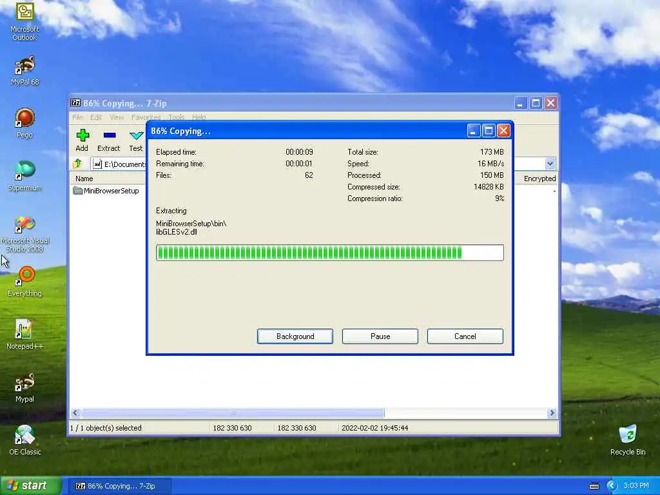This screenshot has width=660, height=495.
Task: Close the 7-Zip main window
Action: (550, 102)
